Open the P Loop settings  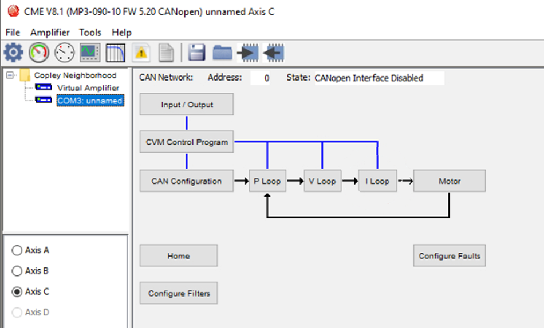click(267, 181)
